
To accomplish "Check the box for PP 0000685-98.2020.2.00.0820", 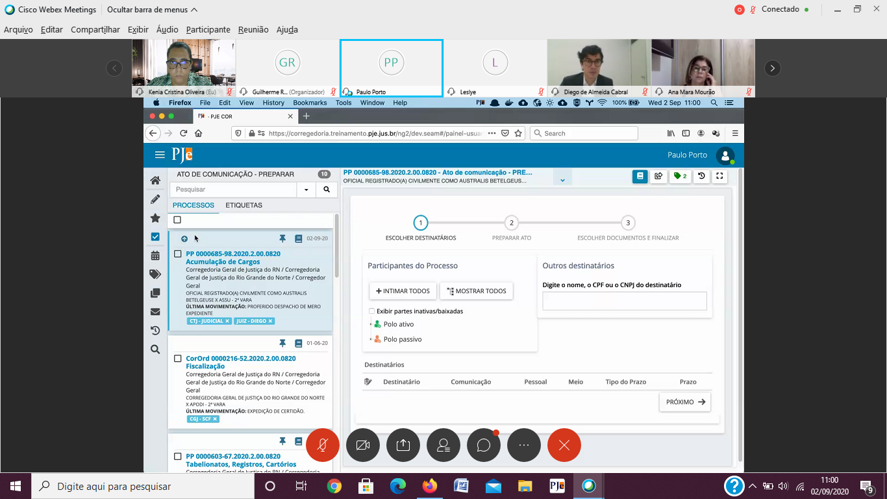I will [x=178, y=254].
